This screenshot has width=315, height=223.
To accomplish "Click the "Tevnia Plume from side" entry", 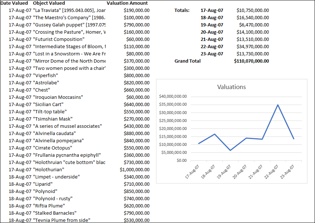I will (62, 220).
